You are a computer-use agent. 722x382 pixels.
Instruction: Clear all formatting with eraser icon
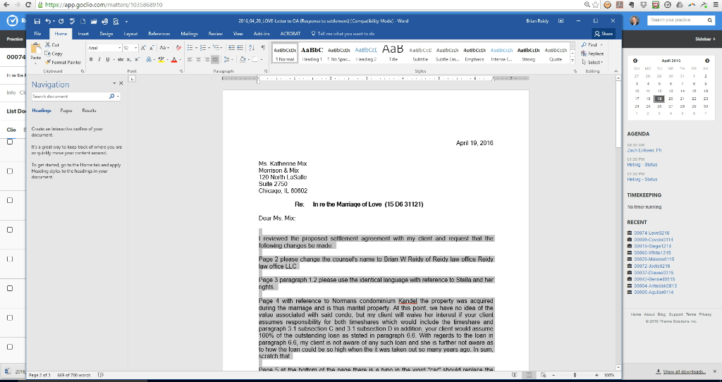coord(179,48)
